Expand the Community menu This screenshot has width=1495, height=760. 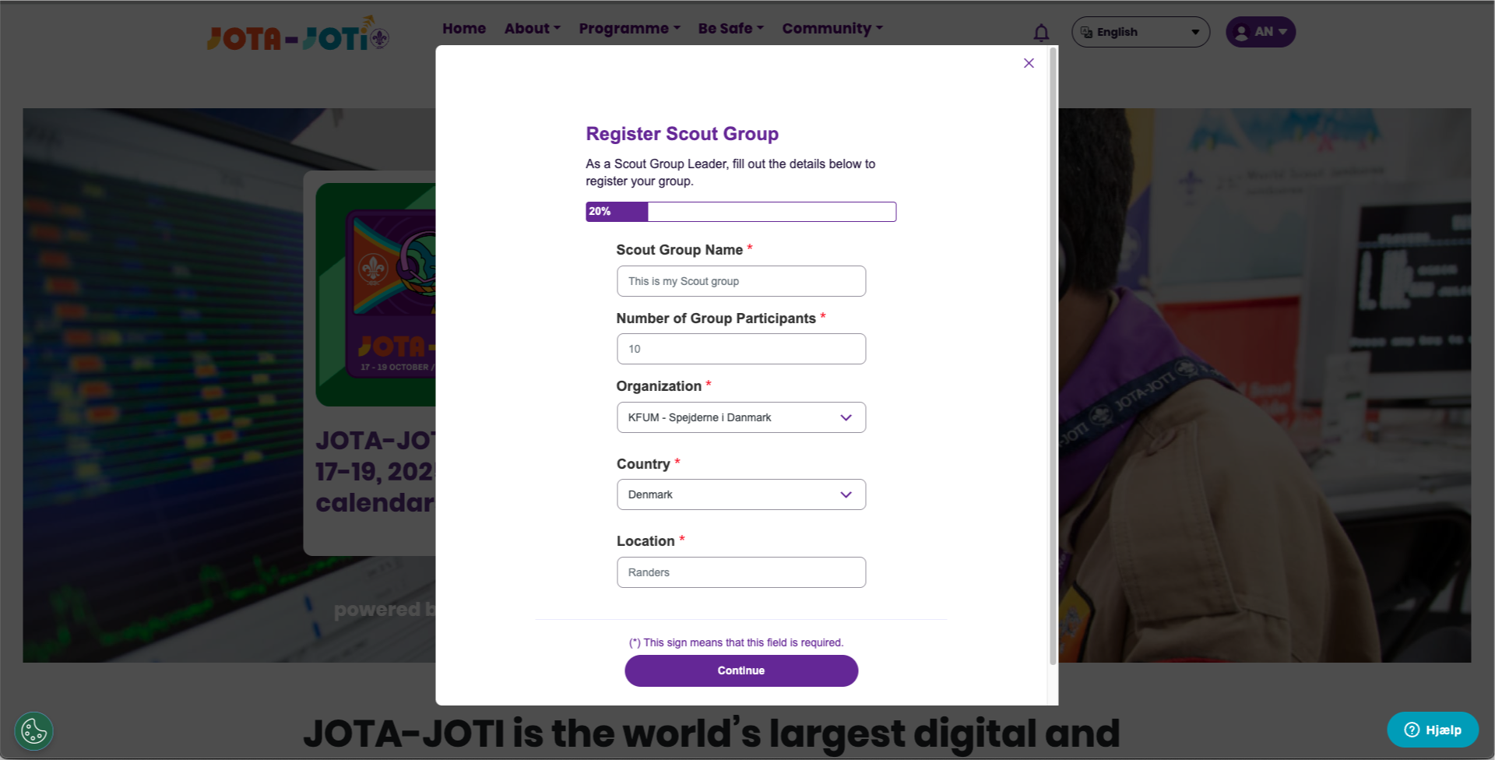pyautogui.click(x=832, y=28)
